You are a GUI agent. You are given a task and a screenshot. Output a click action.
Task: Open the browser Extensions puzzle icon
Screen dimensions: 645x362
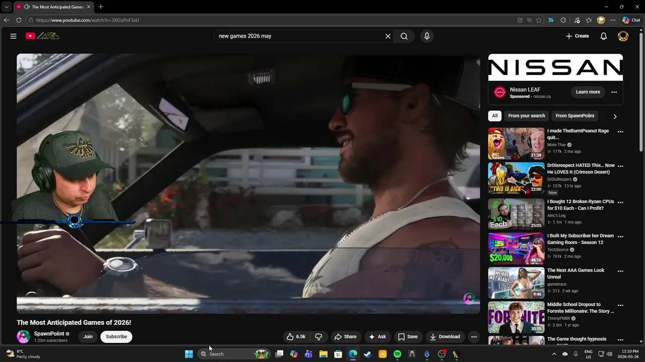563,20
